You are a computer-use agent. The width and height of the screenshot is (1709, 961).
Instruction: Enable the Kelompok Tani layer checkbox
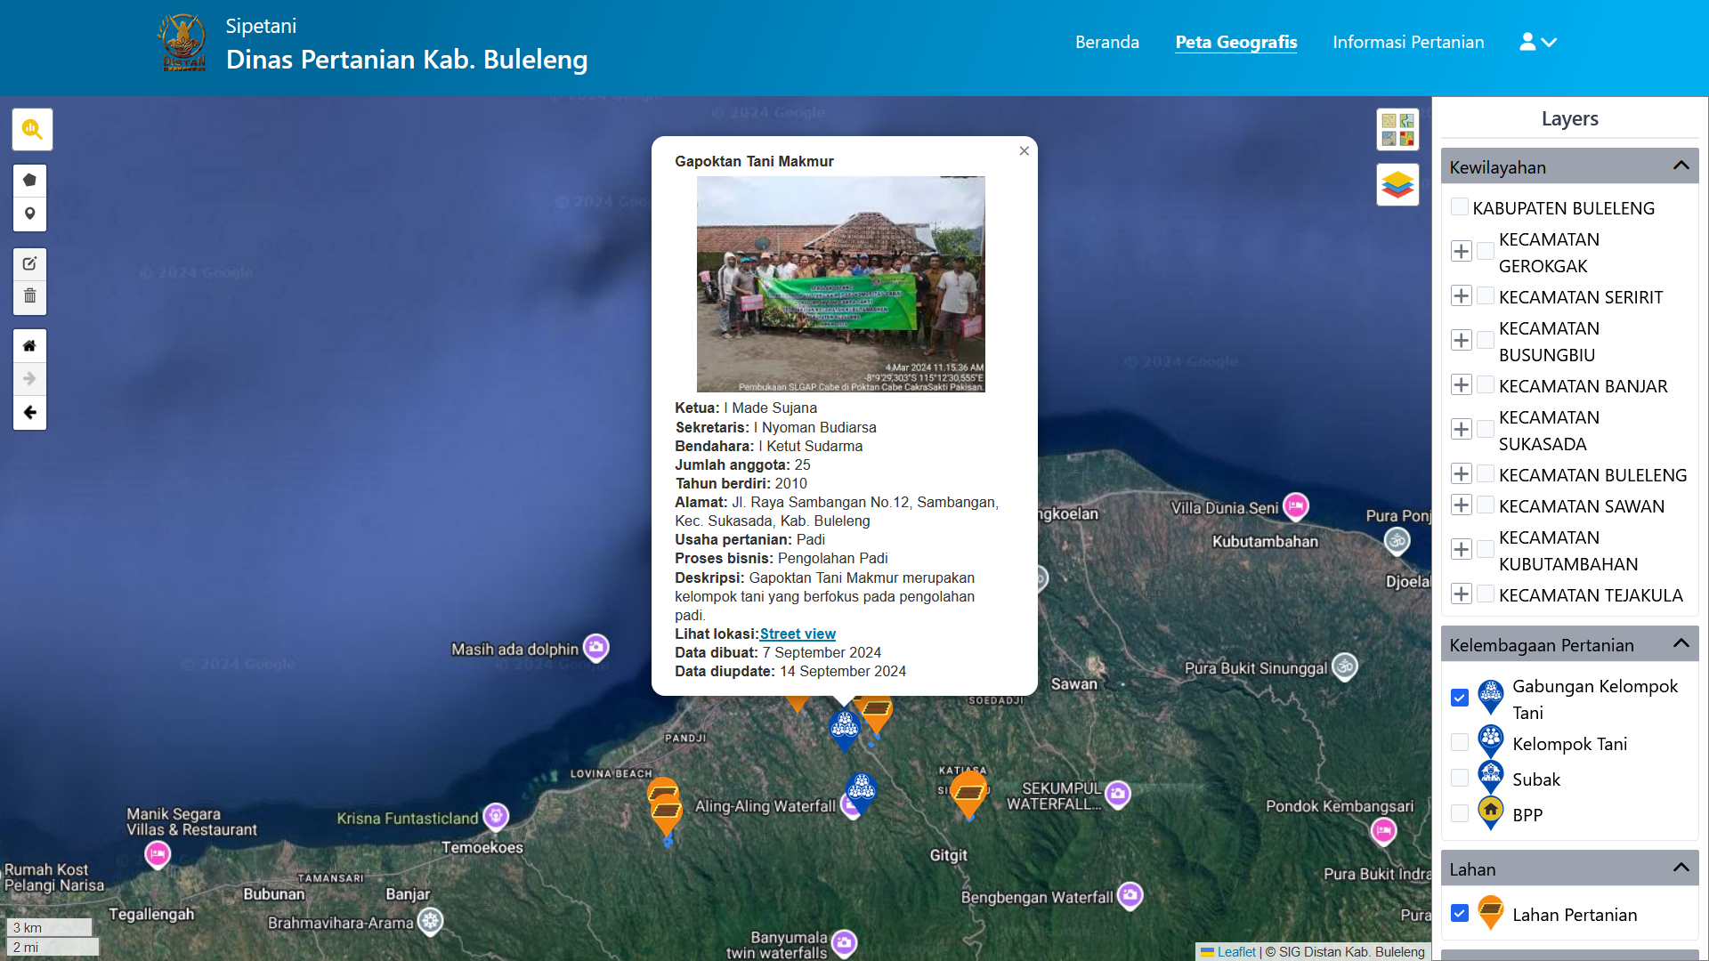1459,741
